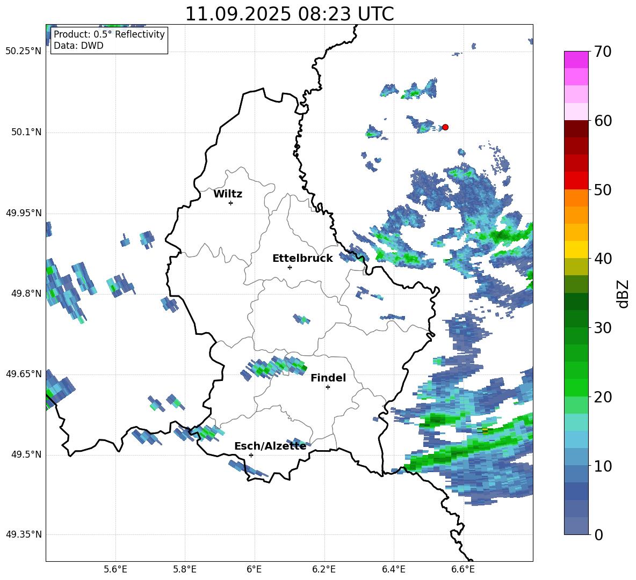The image size is (636, 580).
Task: Click the 'Data: DWD' text
Action: (x=78, y=46)
